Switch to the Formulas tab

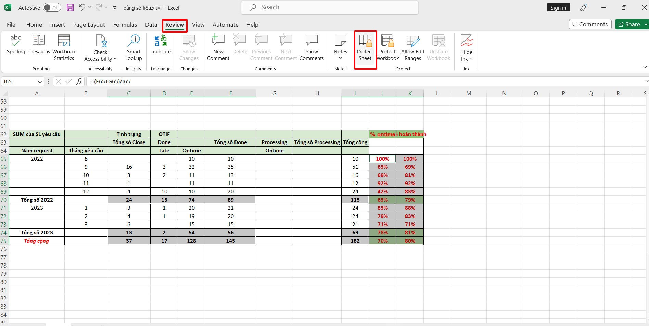coord(125,25)
